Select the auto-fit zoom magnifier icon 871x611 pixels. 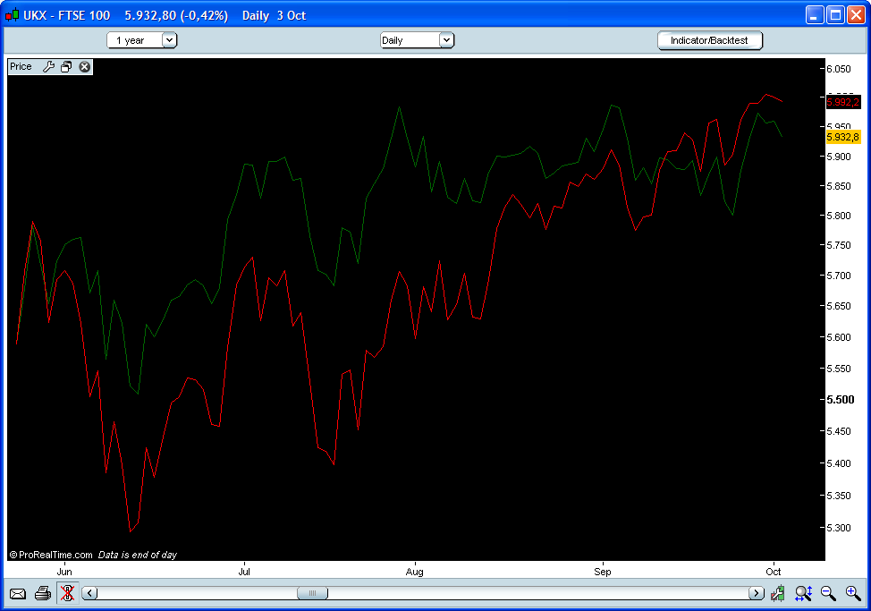tap(803, 593)
